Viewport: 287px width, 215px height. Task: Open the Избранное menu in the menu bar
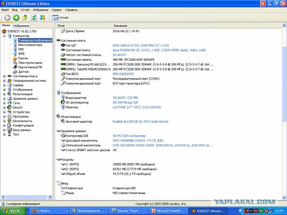(x=41, y=10)
